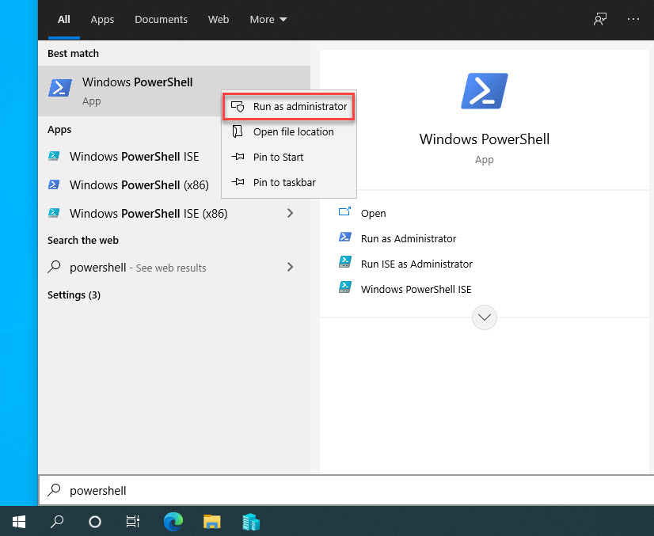654x536 pixels.
Task: Open File Explorer from taskbar
Action: point(212,522)
